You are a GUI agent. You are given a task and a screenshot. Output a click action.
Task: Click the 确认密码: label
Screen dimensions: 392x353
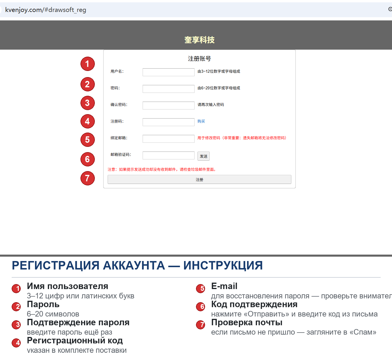[119, 105]
